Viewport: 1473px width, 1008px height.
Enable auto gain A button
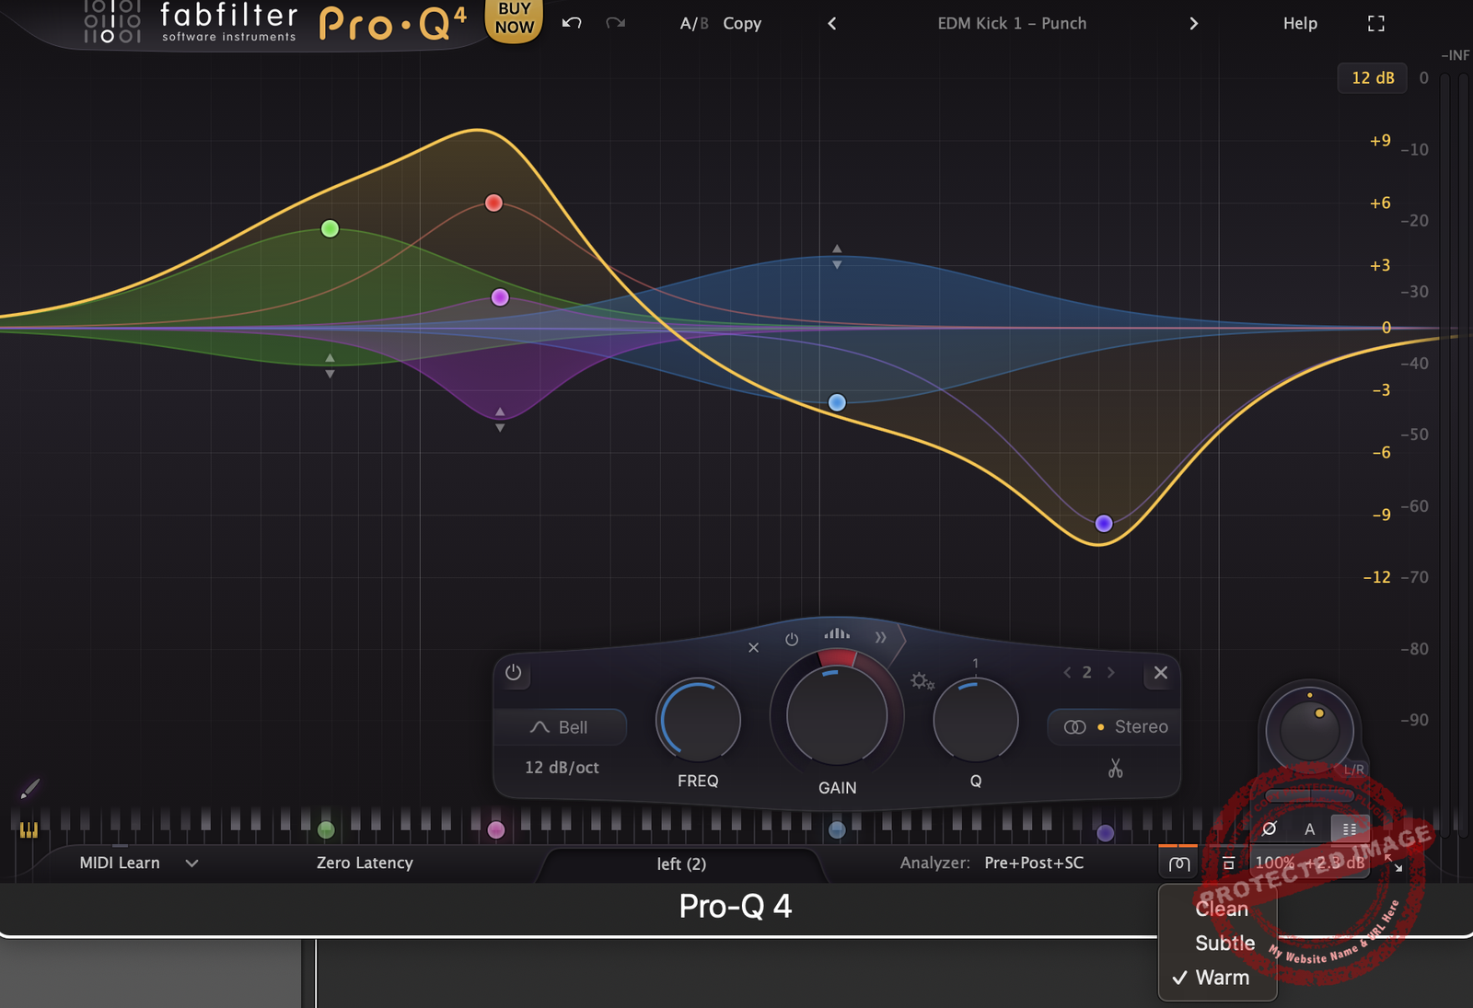(1310, 829)
